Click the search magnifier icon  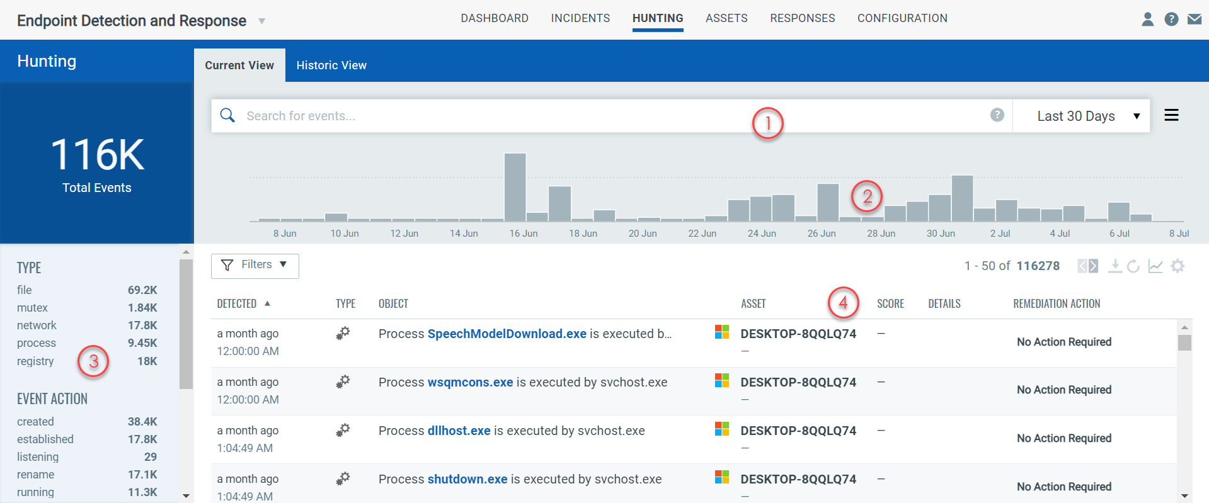click(x=227, y=115)
